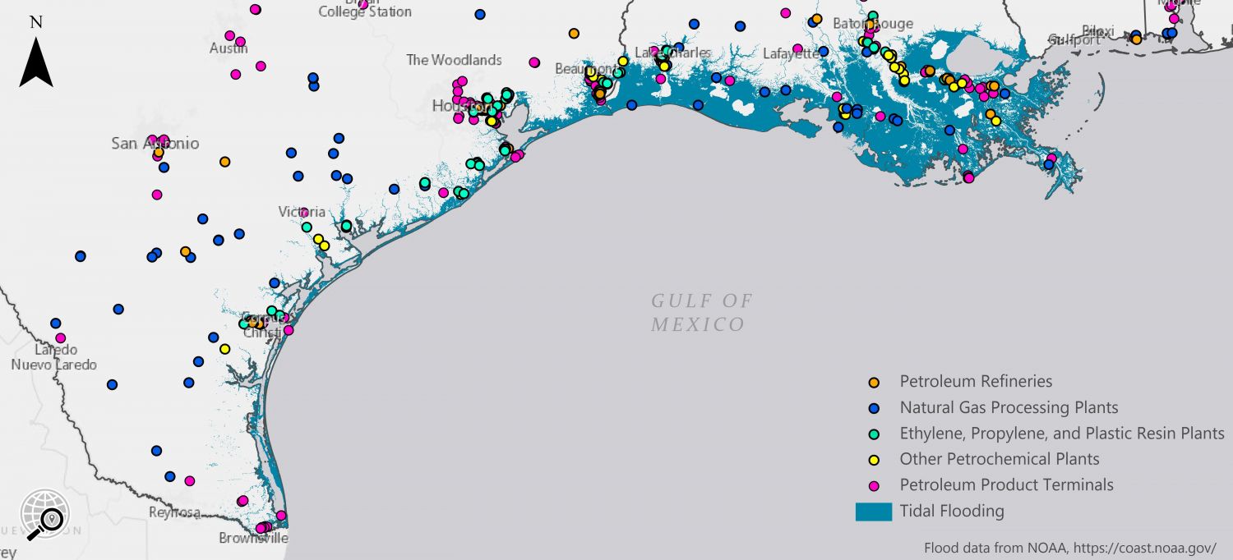
Task: Click the magenta Product Terminals legend marker
Action: pos(874,485)
